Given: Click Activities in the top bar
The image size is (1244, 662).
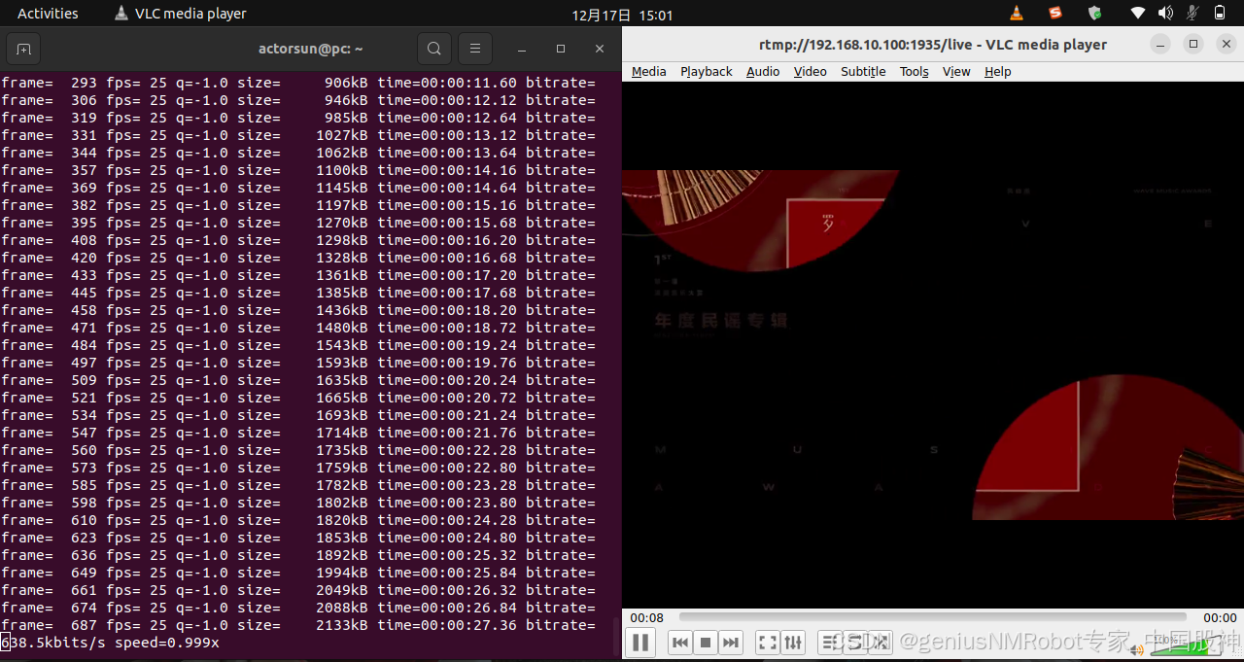Looking at the screenshot, I should click(46, 13).
